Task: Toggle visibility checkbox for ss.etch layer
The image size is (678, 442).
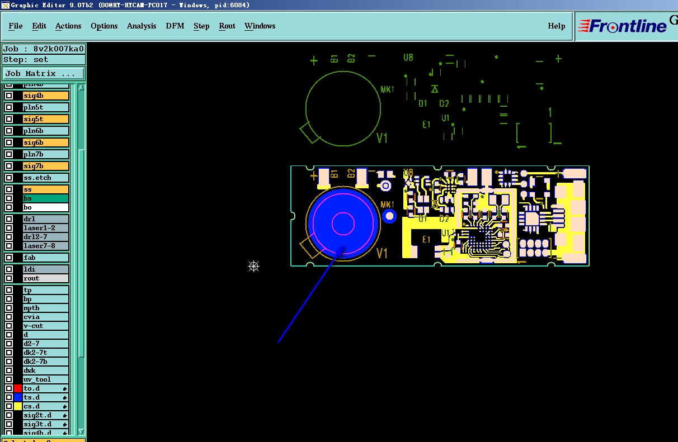Action: (9, 178)
